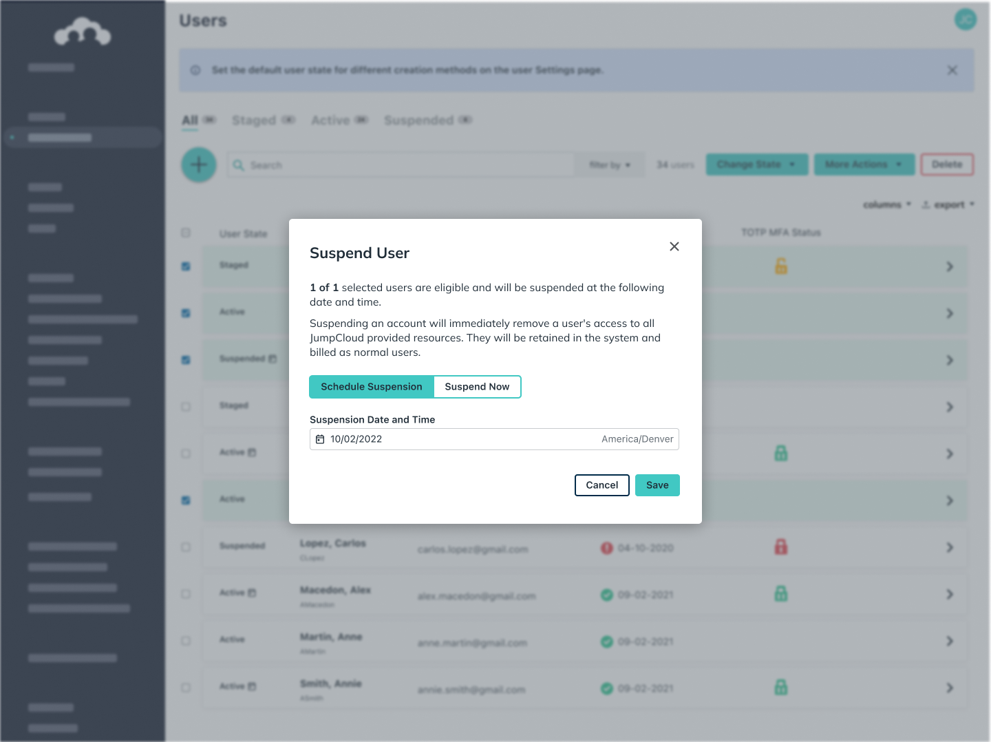Open the calendar icon in the date field
This screenshot has height=742, width=991.
click(321, 439)
